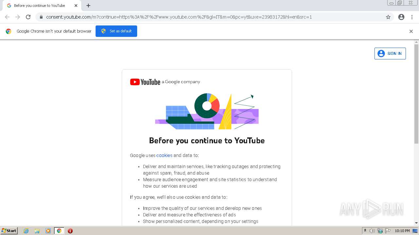Show hidden tray icons arrow

click(365, 231)
